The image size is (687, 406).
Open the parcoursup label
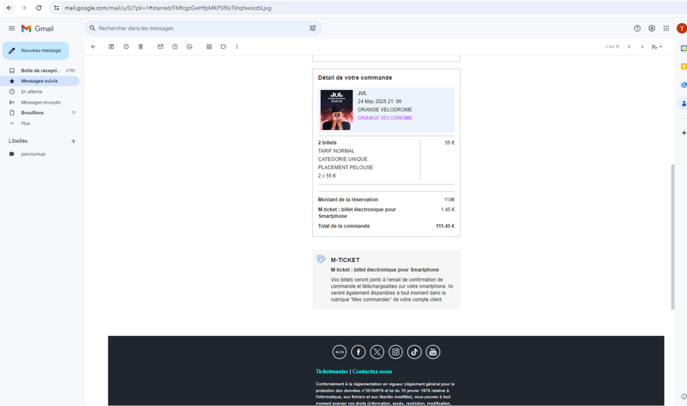[33, 154]
